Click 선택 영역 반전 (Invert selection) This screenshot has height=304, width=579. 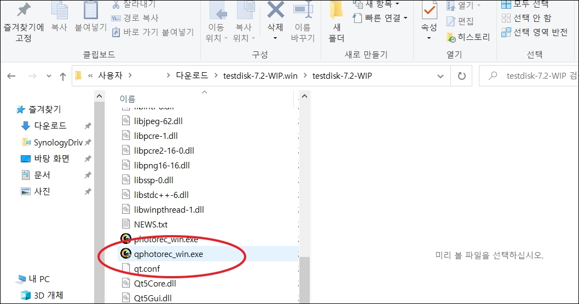click(x=534, y=32)
